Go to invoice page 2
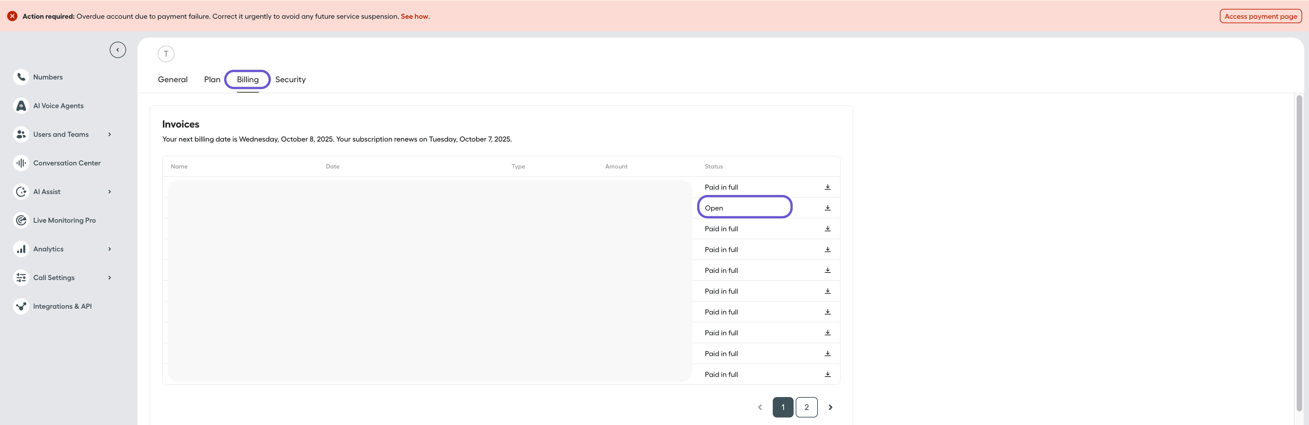 (807, 407)
